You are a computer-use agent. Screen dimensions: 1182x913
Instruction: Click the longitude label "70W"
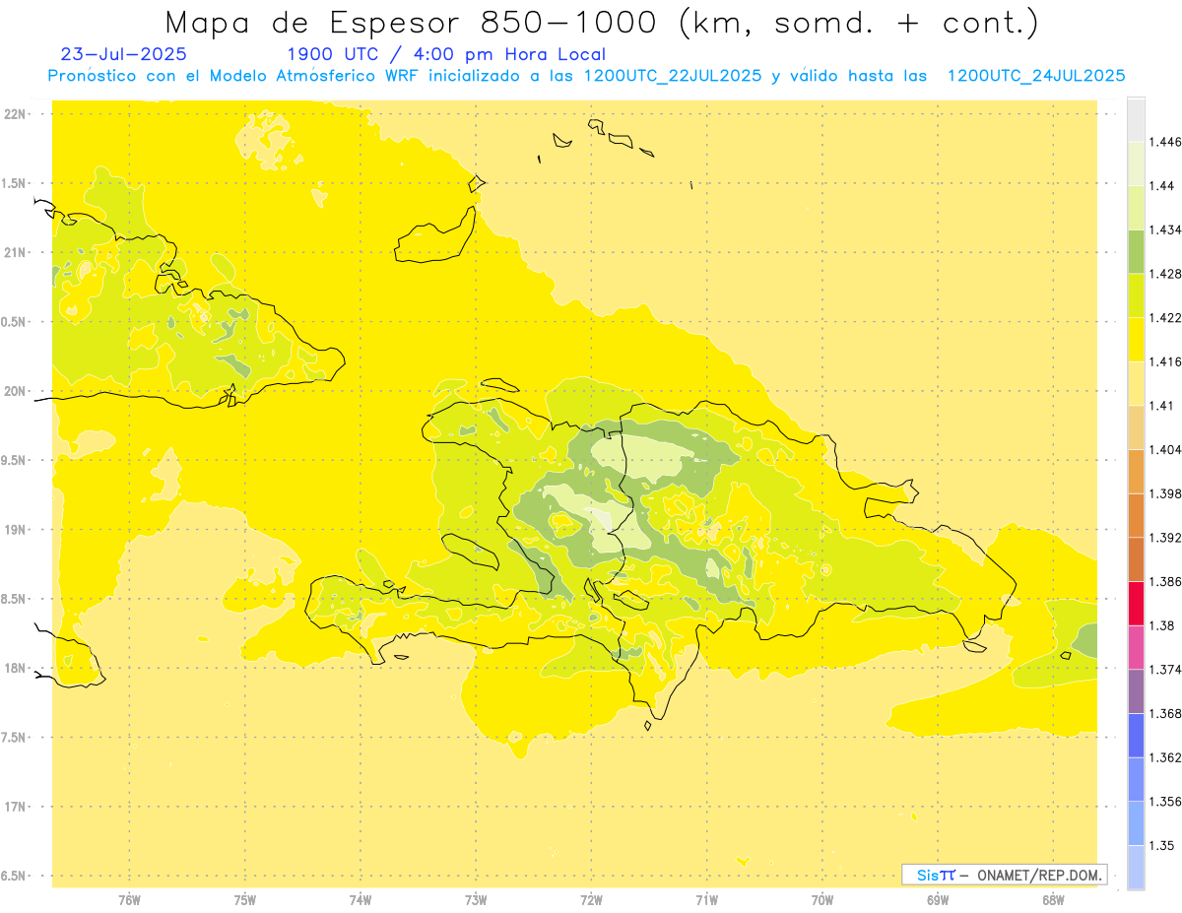tap(822, 901)
